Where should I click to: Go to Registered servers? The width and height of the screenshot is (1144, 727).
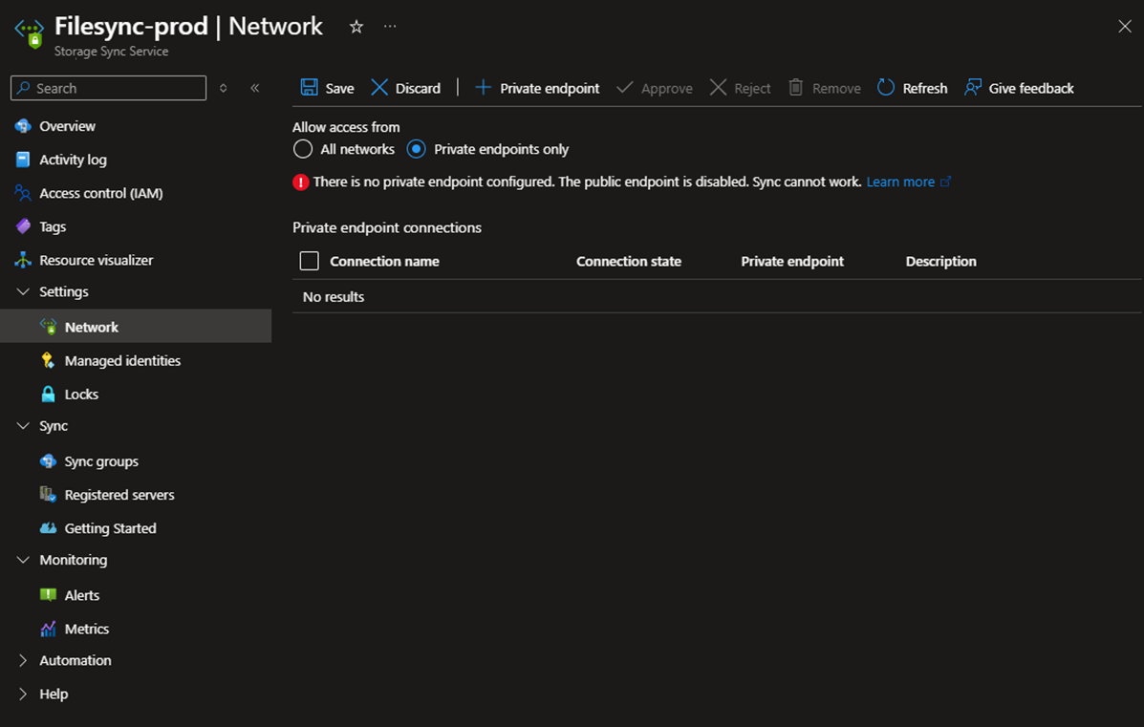(119, 495)
